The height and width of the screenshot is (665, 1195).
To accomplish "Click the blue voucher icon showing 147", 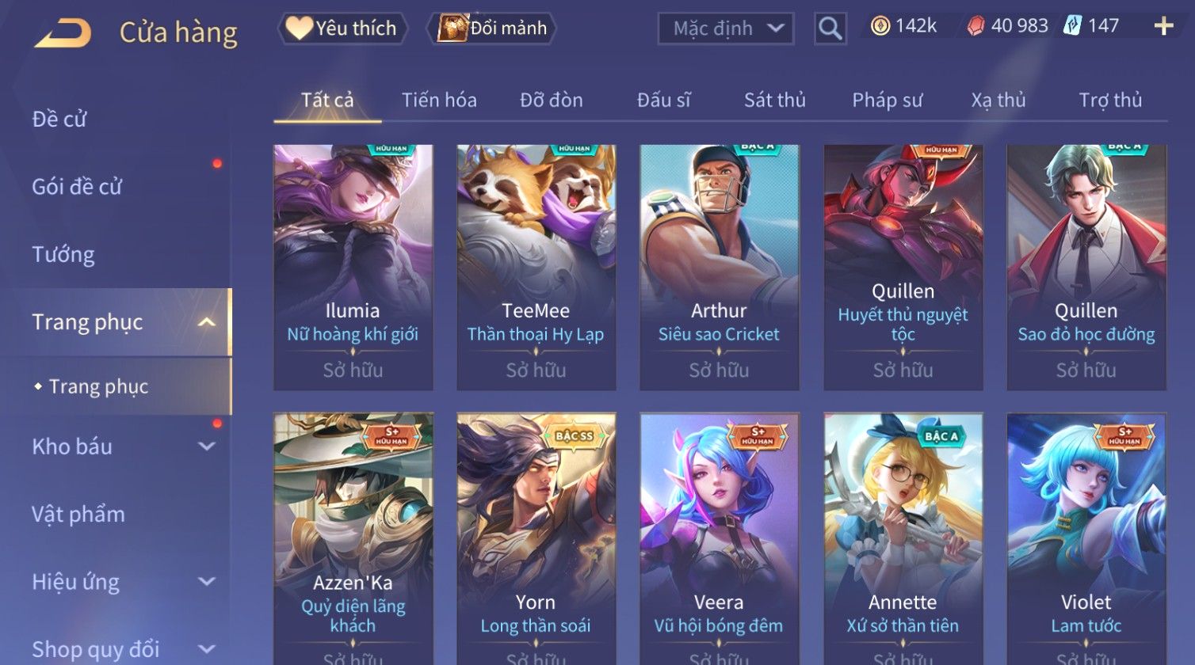I will click(1072, 26).
